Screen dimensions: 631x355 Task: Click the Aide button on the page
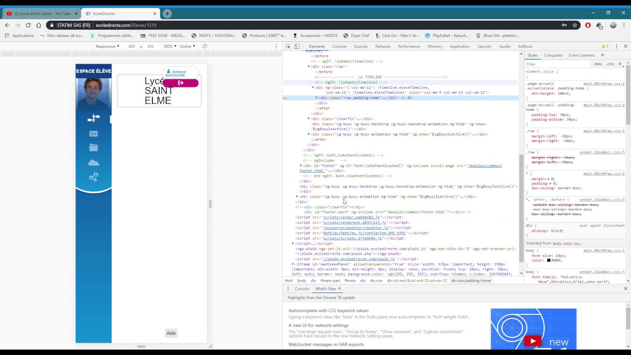[171, 333]
